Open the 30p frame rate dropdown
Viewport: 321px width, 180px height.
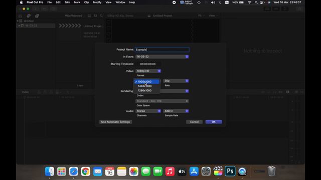(176, 81)
